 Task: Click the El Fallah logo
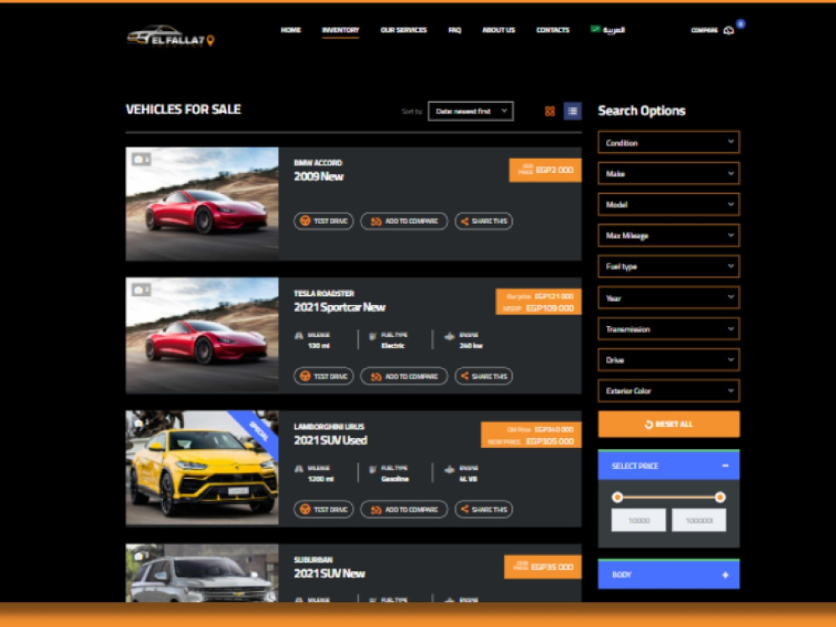pyautogui.click(x=171, y=36)
